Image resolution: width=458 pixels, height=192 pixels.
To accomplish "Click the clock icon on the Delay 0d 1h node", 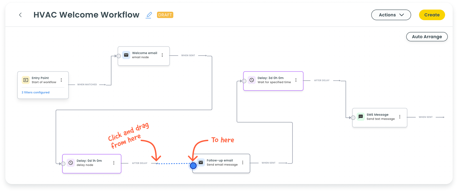I will [70, 163].
